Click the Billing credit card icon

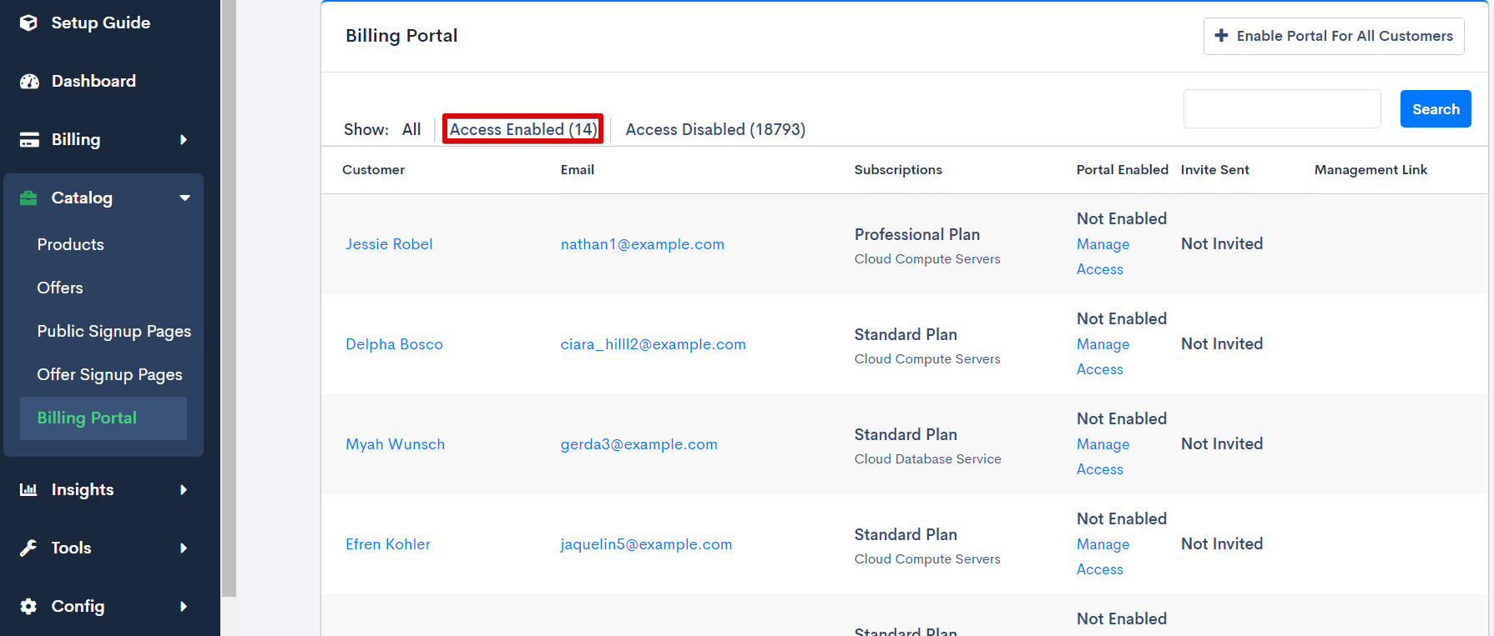[29, 139]
